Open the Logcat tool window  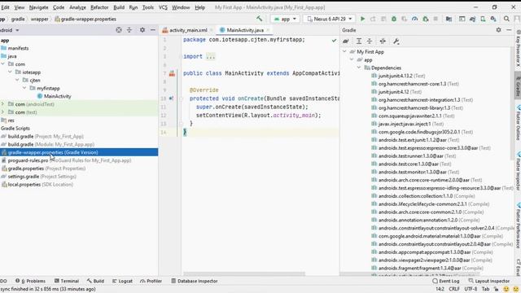pyautogui.click(x=122, y=281)
